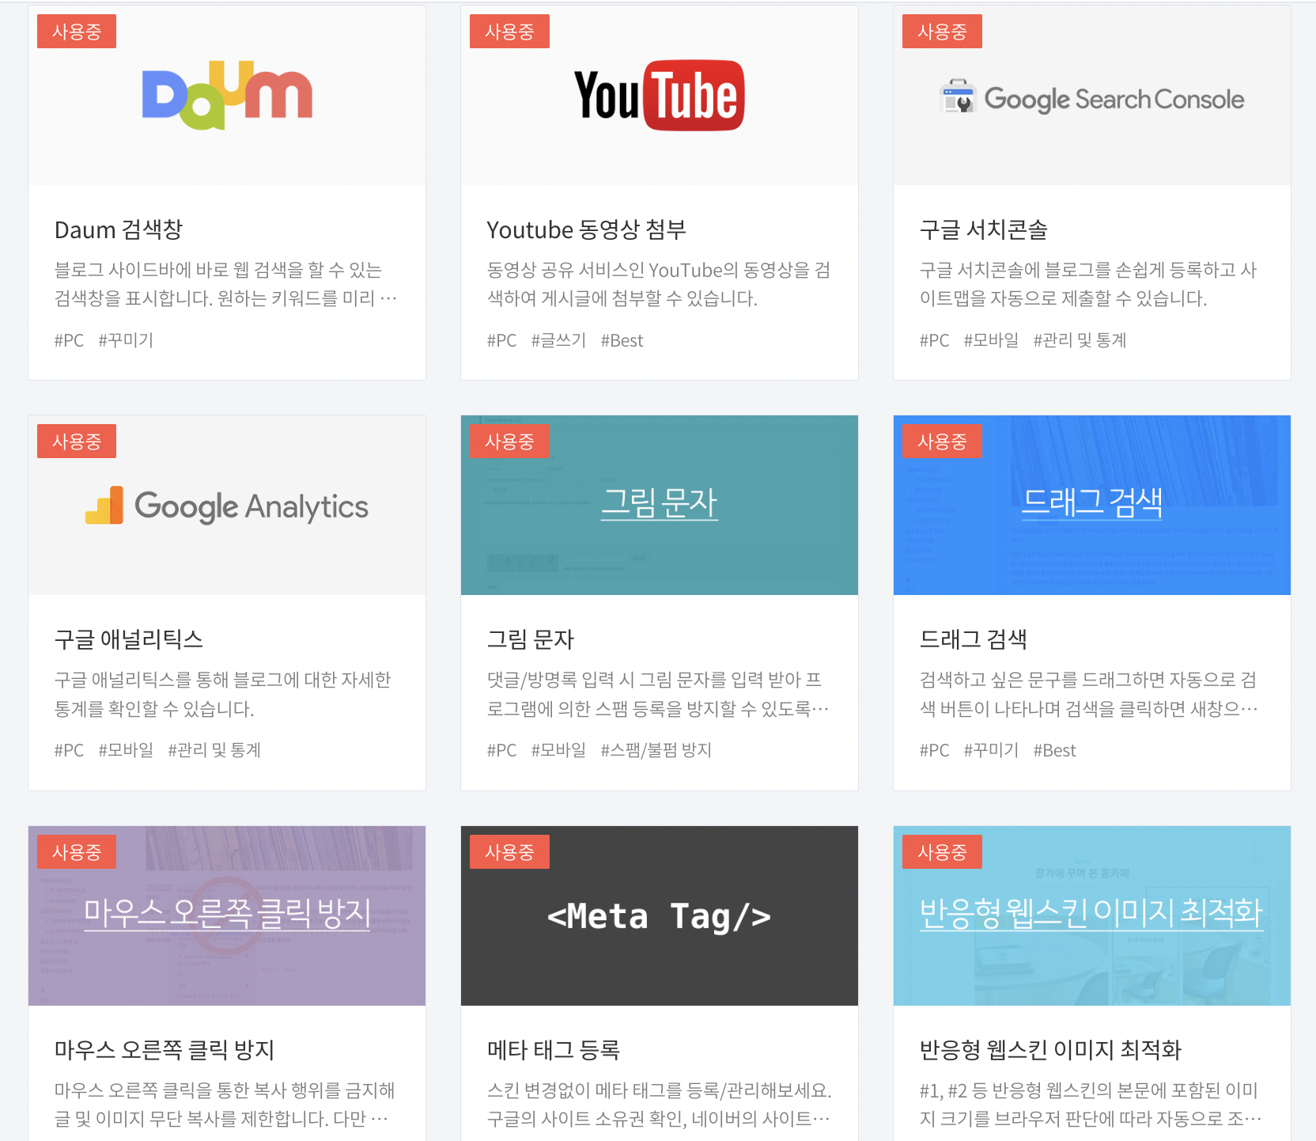1316x1141 pixels.
Task: Select #글쓰기 tag under Youtube 동영상 첨부
Action: coord(558,340)
